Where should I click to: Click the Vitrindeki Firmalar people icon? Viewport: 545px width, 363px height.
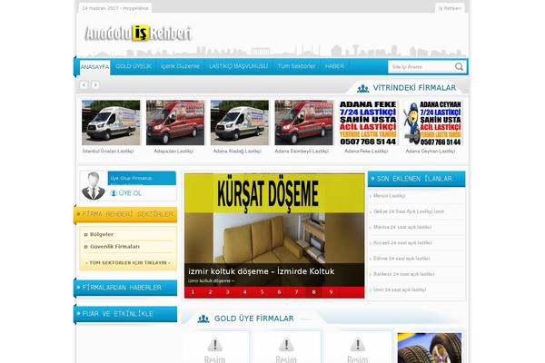click(x=362, y=88)
